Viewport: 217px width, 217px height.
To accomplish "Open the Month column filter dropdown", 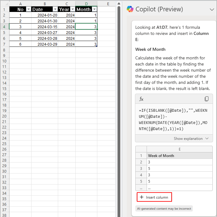I will pyautogui.click(x=94, y=9).
